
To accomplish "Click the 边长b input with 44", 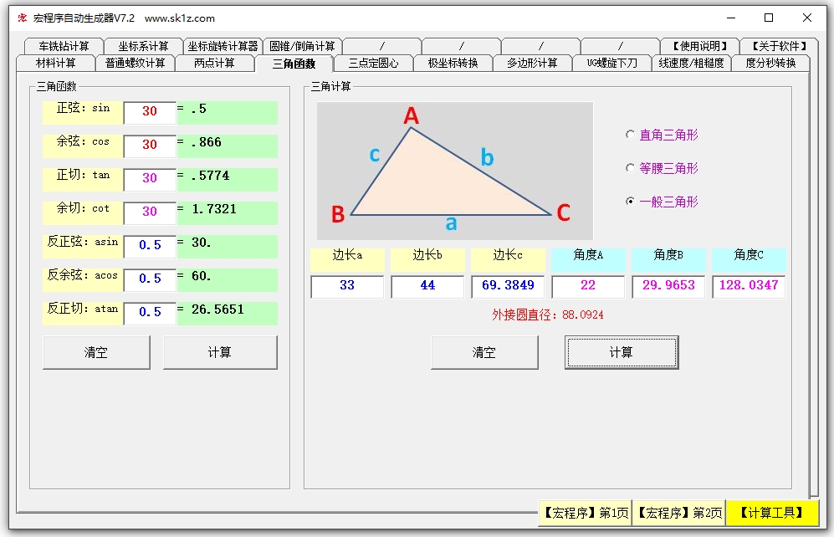I will click(427, 287).
